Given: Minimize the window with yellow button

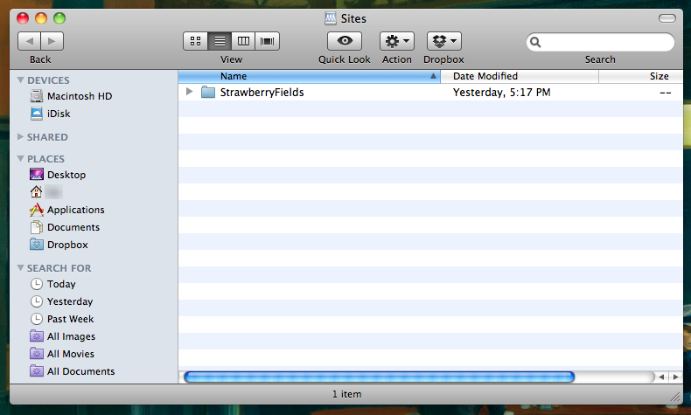Looking at the screenshot, I should pyautogui.click(x=41, y=18).
